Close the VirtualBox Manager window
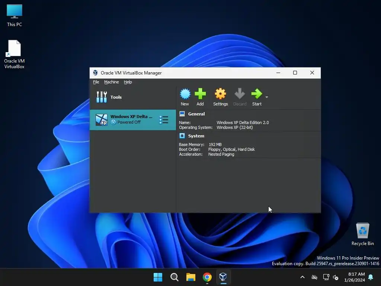The height and width of the screenshot is (286, 381). (x=312, y=73)
